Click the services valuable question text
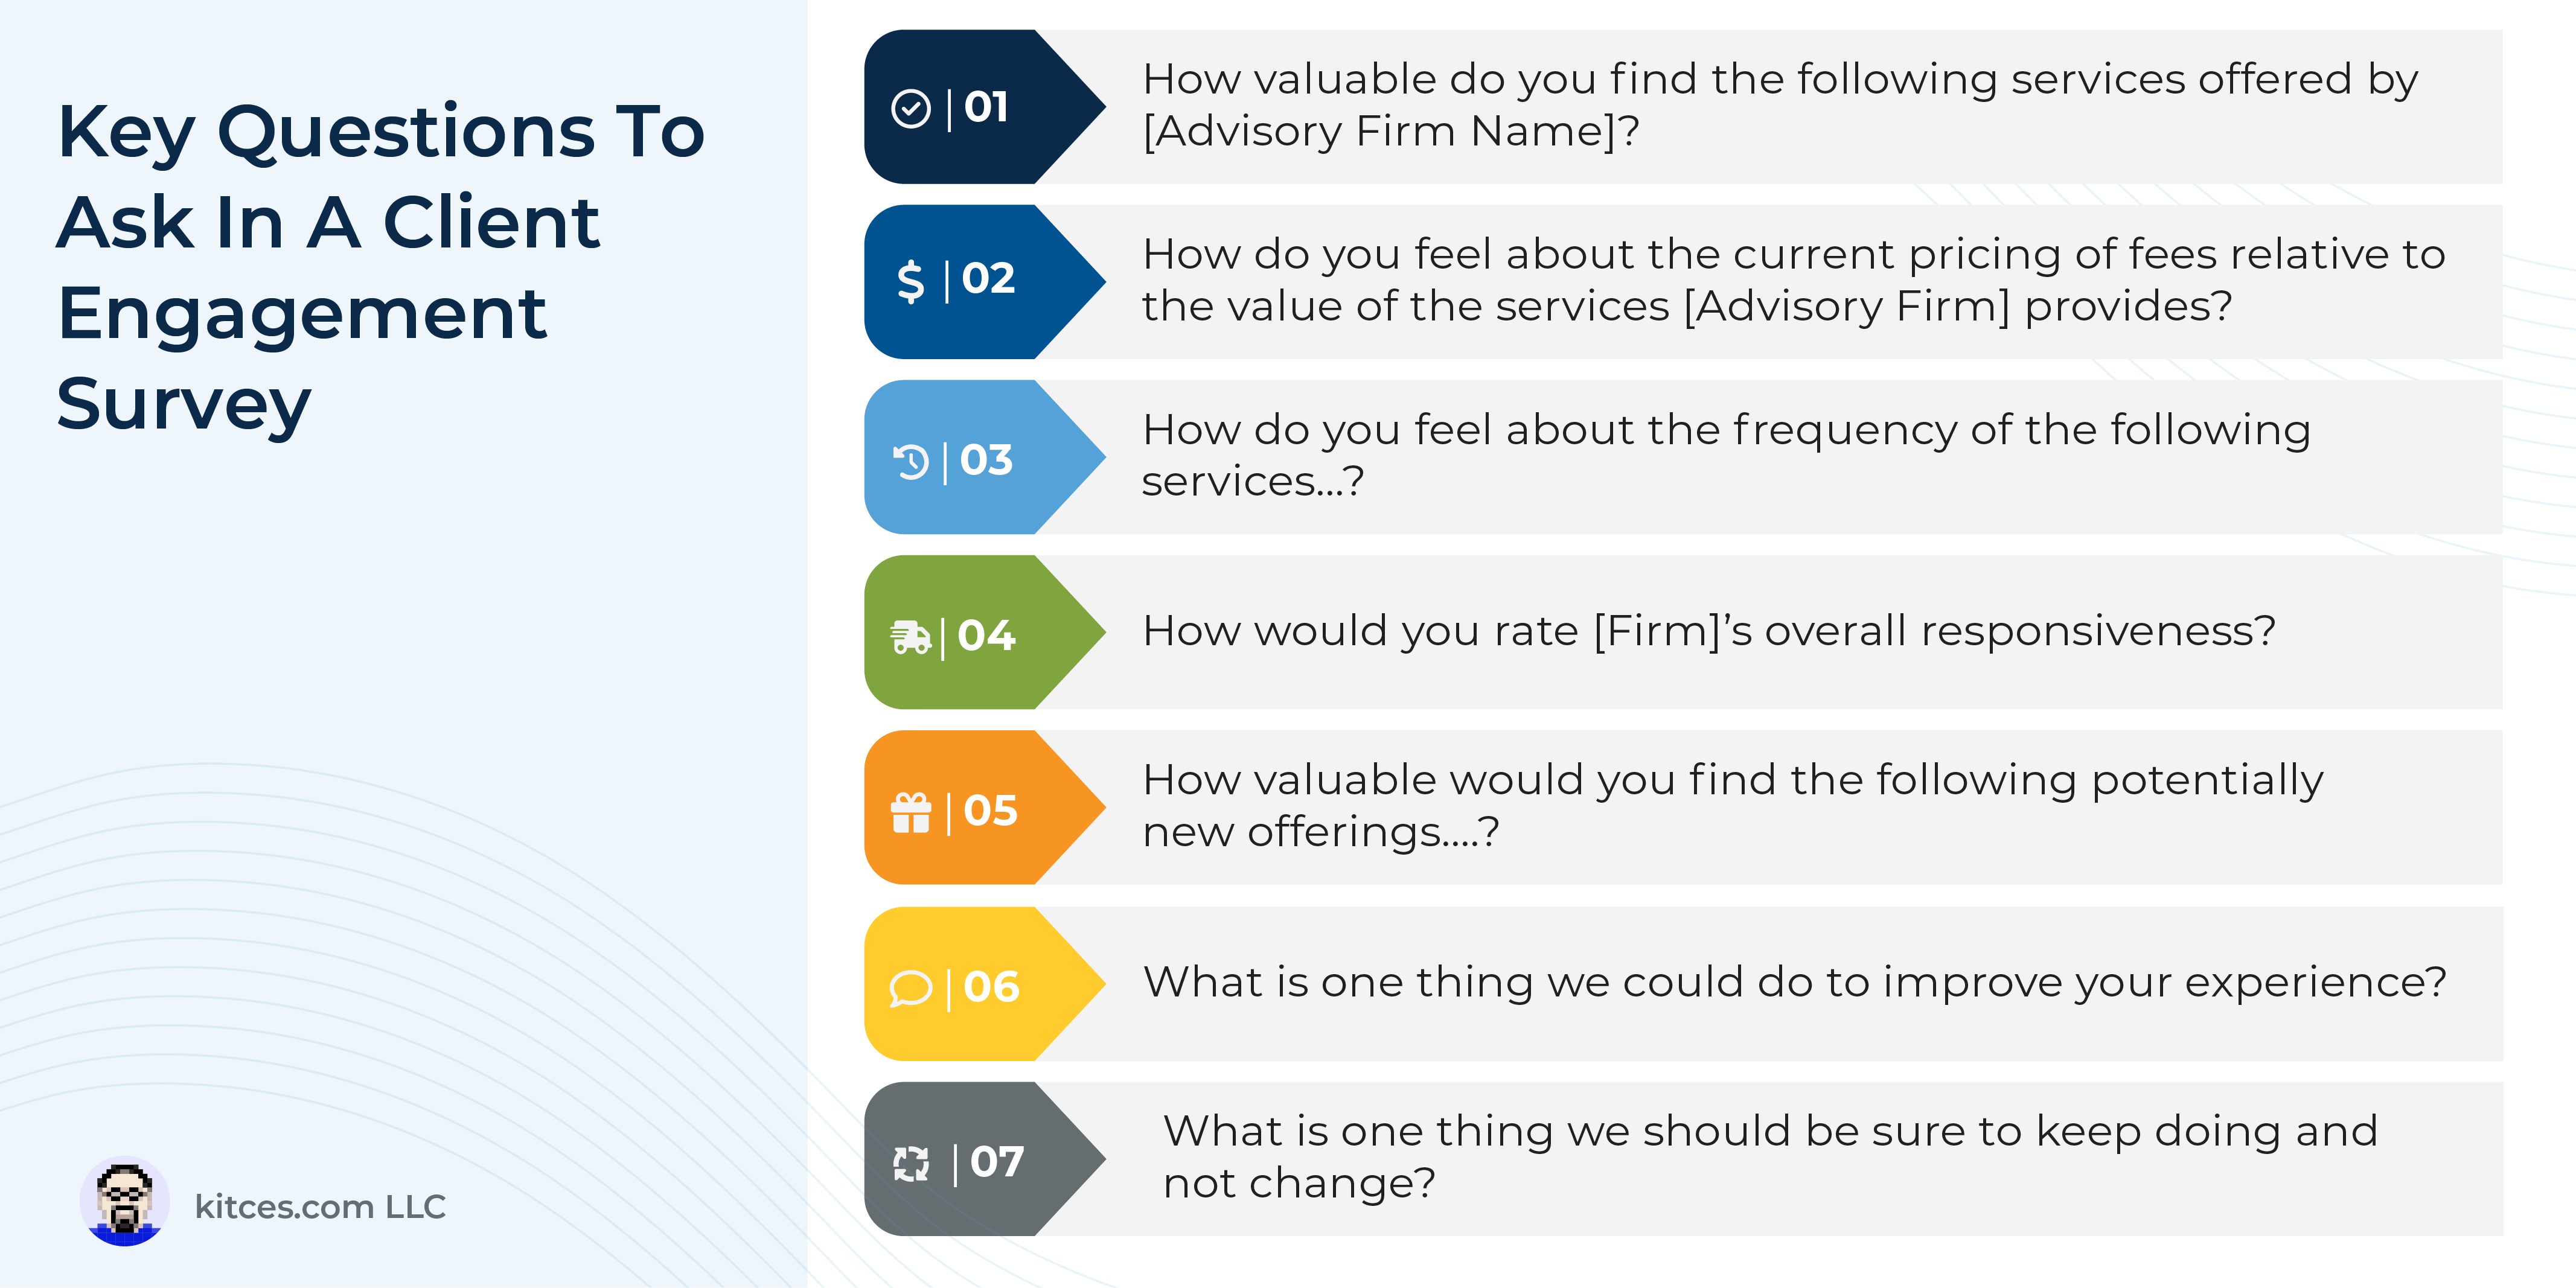 pos(1780,105)
